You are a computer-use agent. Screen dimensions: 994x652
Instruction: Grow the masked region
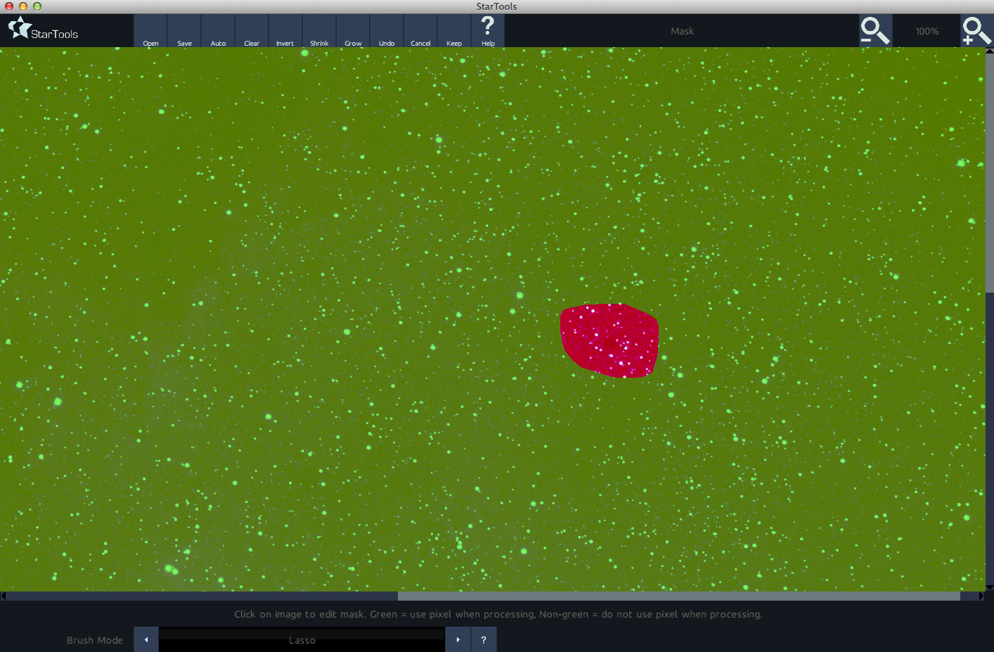pyautogui.click(x=353, y=31)
